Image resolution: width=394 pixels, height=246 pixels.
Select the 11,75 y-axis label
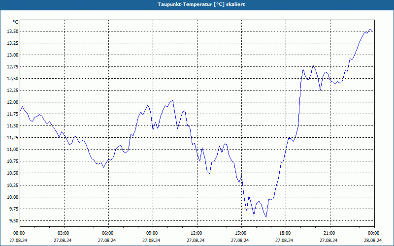pyautogui.click(x=13, y=114)
